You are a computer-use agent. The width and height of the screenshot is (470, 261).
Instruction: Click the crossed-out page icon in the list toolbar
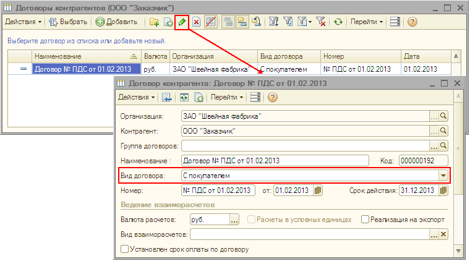(x=211, y=22)
